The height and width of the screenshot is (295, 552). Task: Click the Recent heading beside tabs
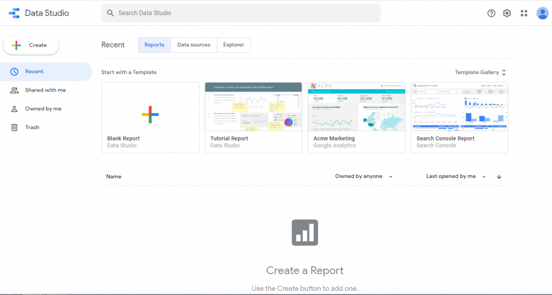113,45
